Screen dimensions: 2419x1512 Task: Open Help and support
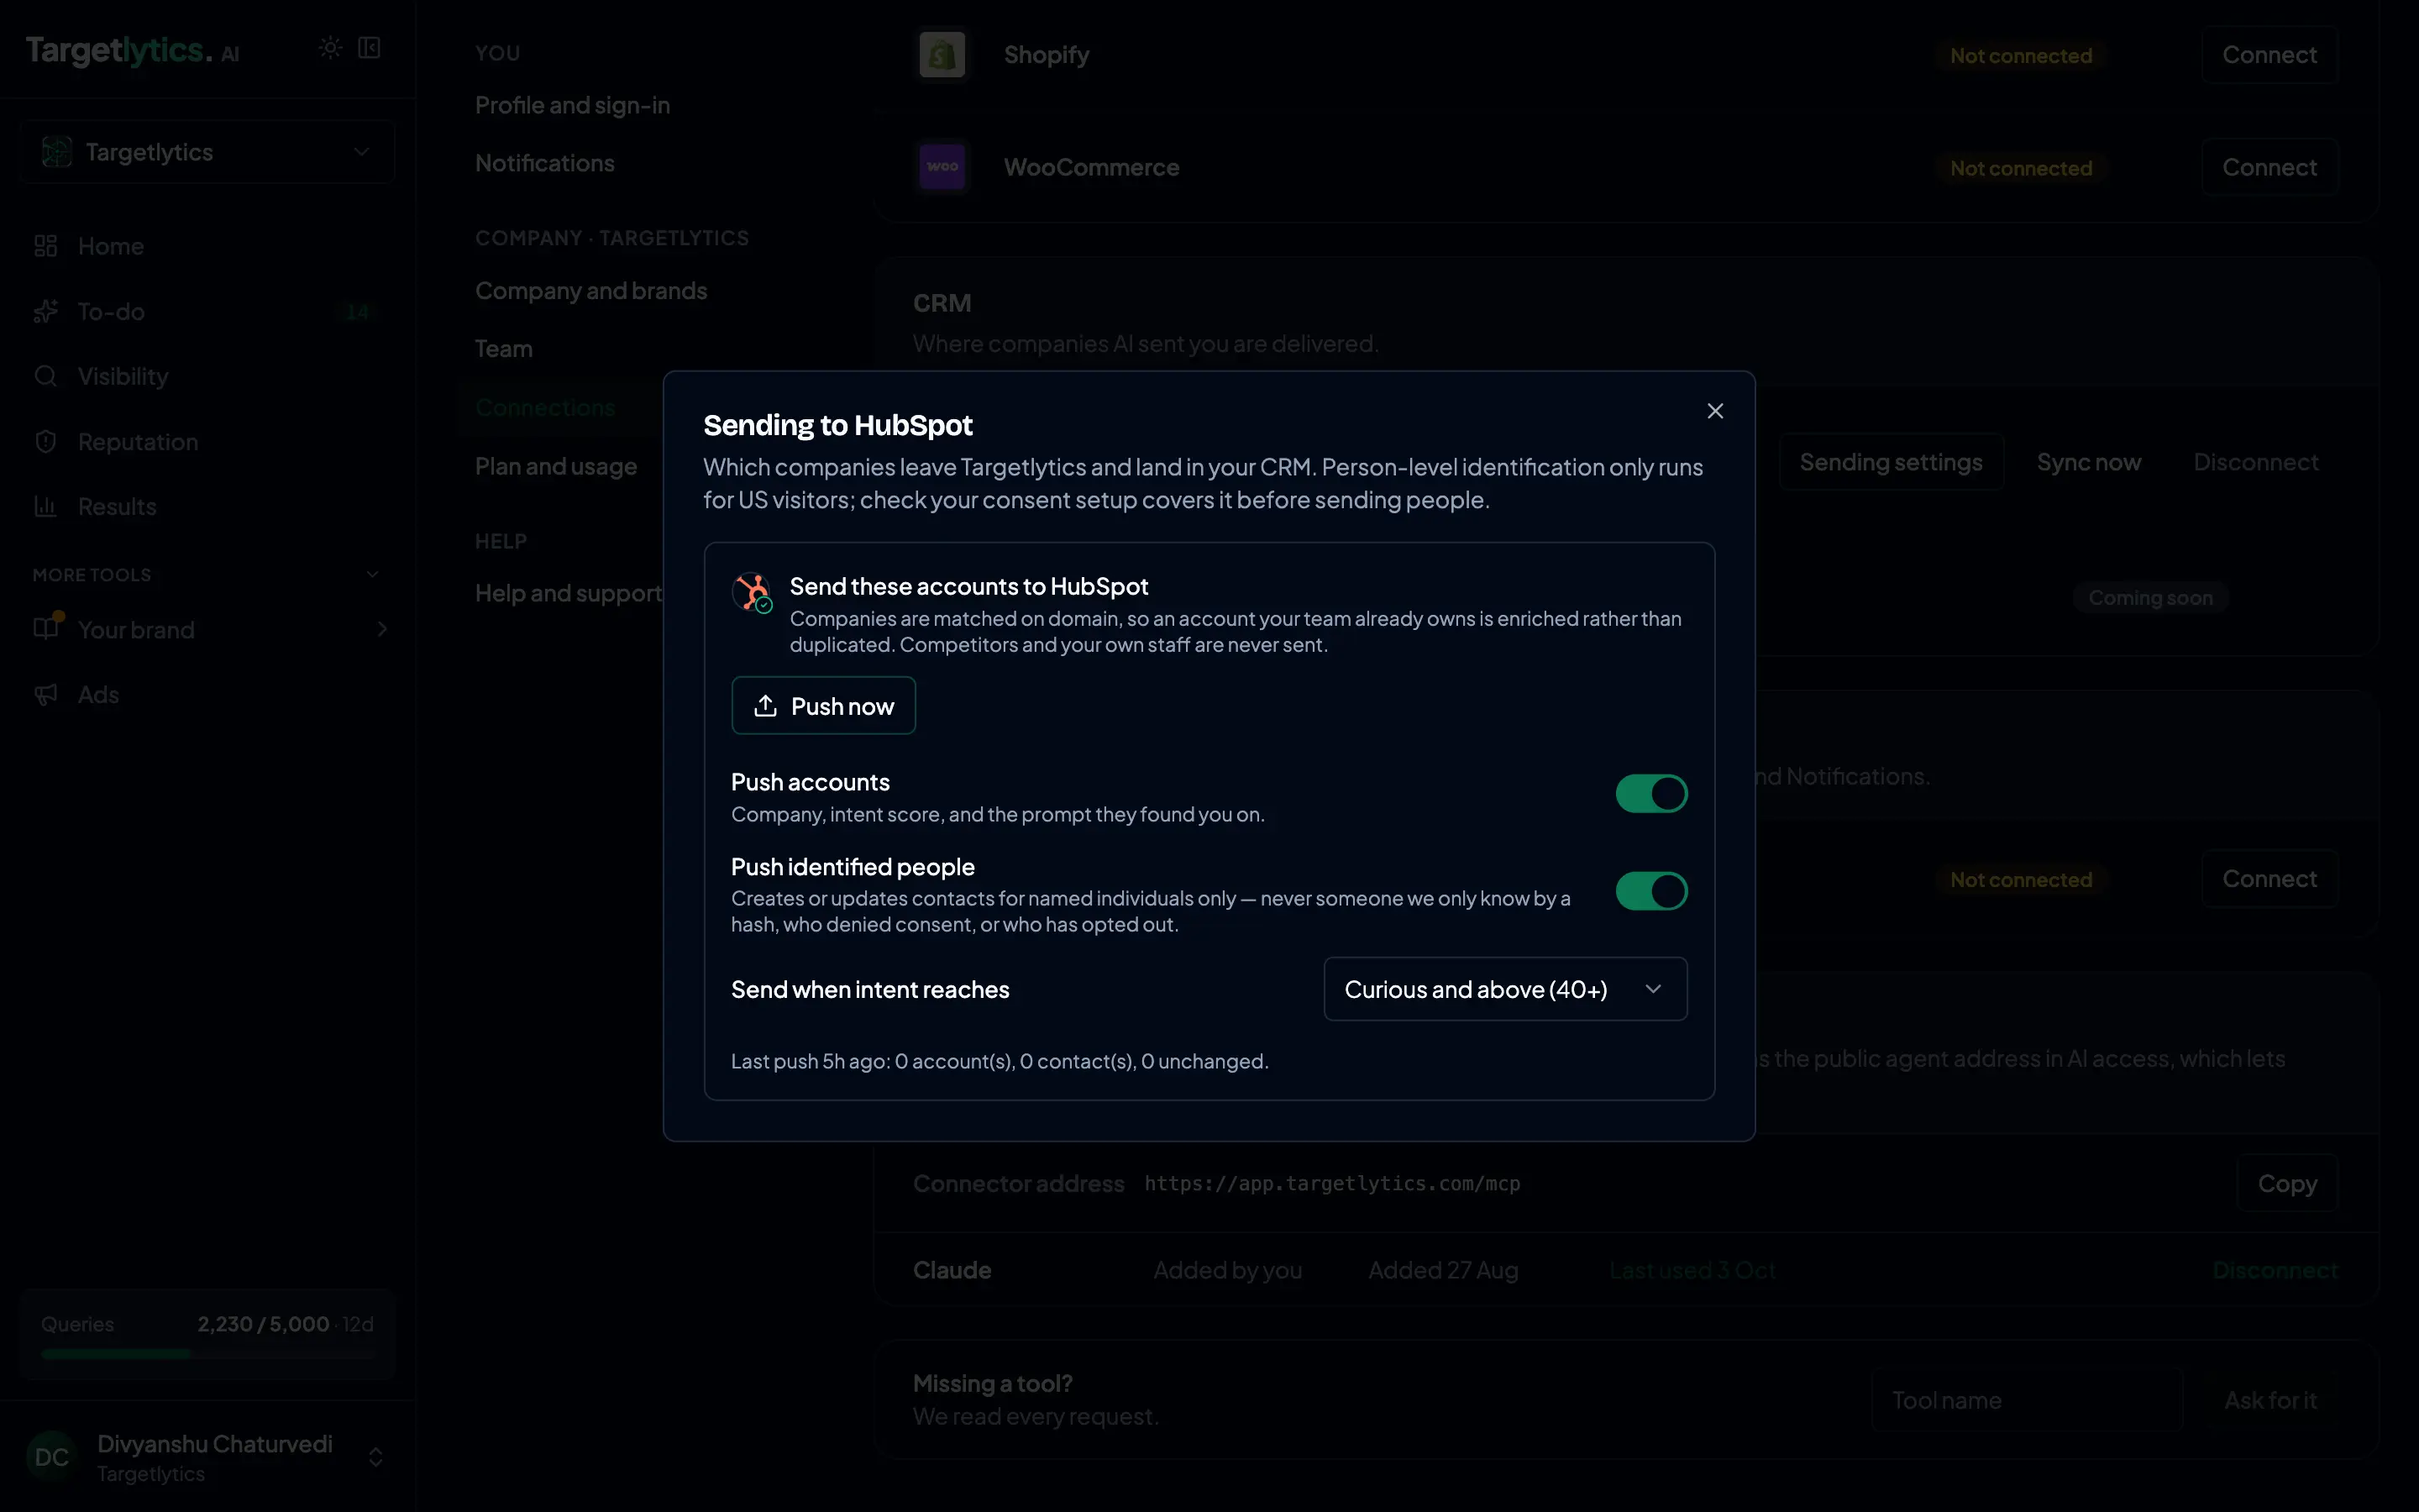coord(568,593)
